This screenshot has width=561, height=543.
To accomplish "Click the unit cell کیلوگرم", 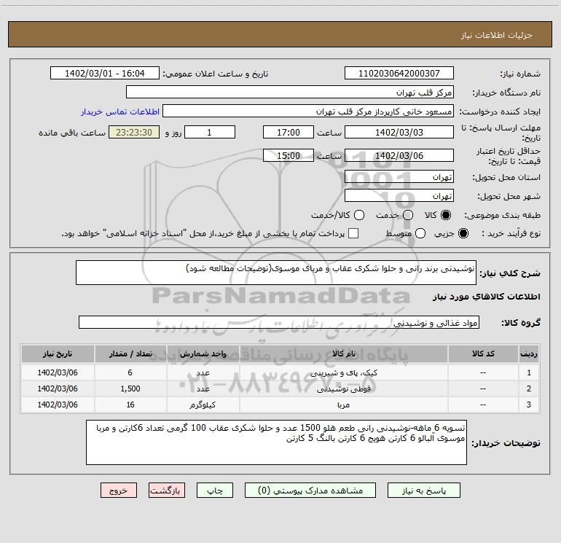I will (x=203, y=405).
